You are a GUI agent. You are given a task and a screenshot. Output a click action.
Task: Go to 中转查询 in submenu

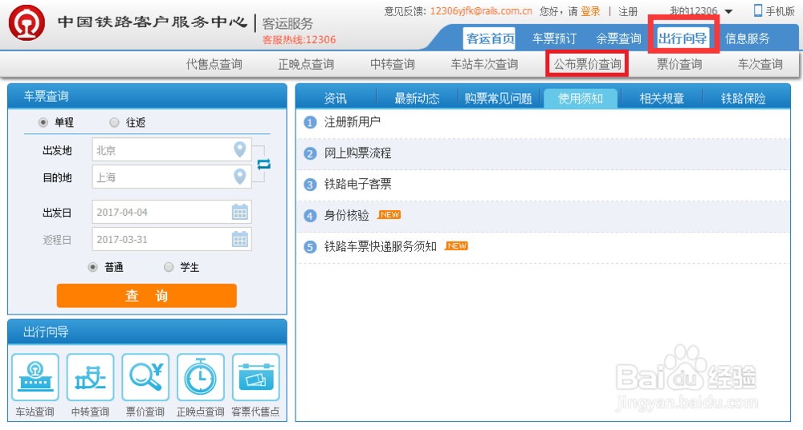pos(393,64)
